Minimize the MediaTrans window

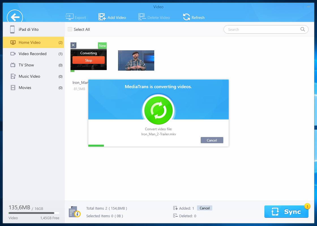click(x=309, y=7)
